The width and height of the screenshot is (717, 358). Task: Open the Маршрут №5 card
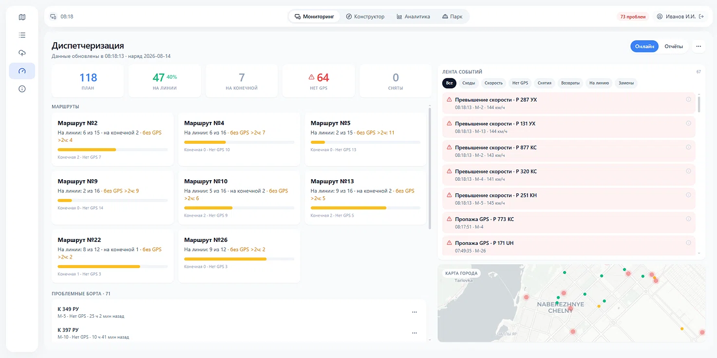coord(365,139)
